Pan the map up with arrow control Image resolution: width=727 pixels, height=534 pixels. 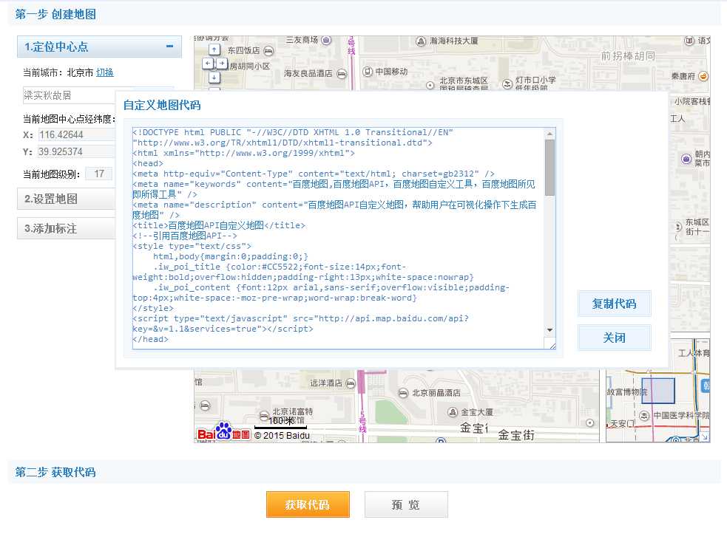pyautogui.click(x=214, y=49)
